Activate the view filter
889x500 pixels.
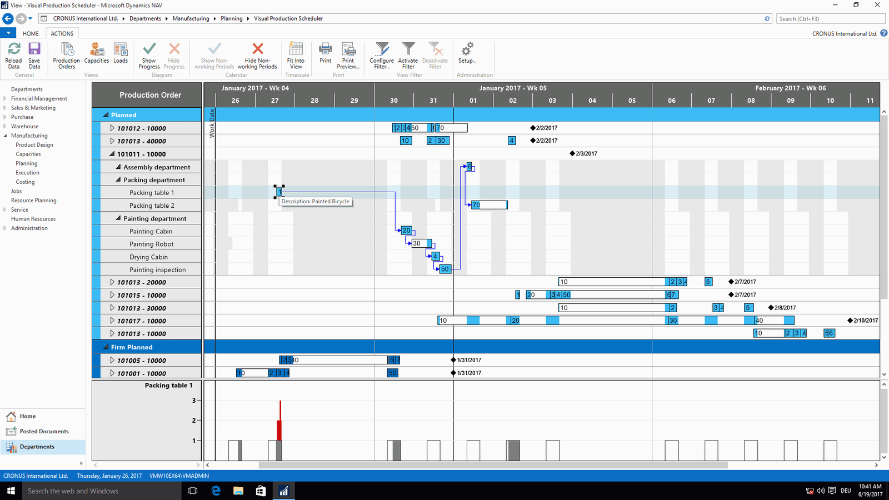(408, 49)
